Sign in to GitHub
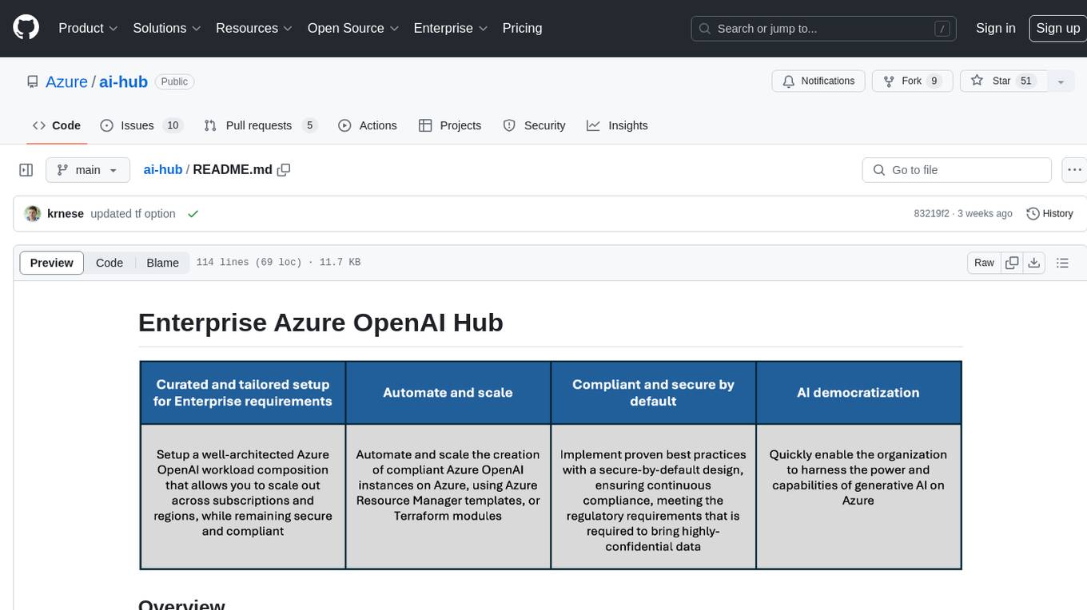 [995, 28]
